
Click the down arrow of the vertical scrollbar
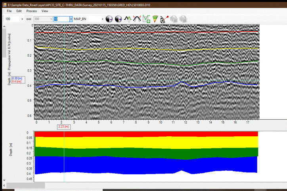pos(4,180)
